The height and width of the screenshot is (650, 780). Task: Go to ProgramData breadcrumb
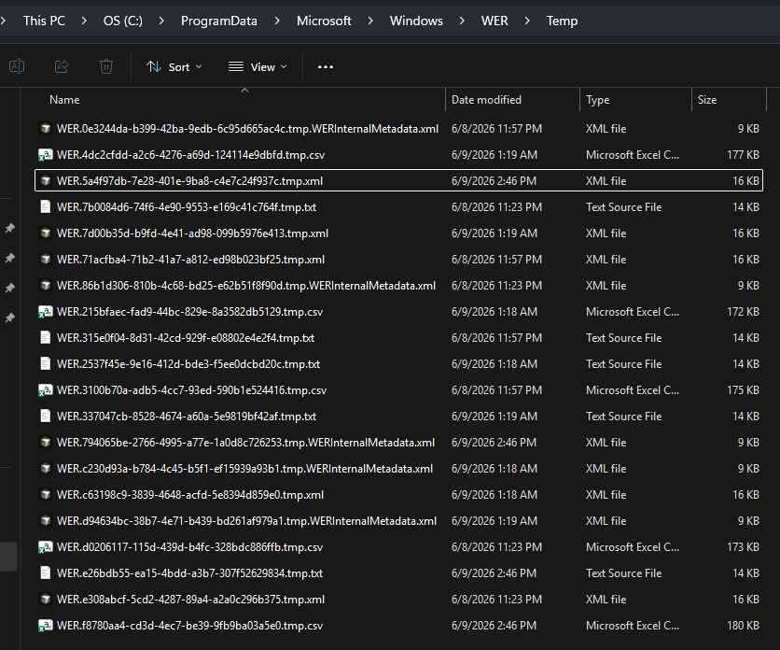(x=219, y=21)
